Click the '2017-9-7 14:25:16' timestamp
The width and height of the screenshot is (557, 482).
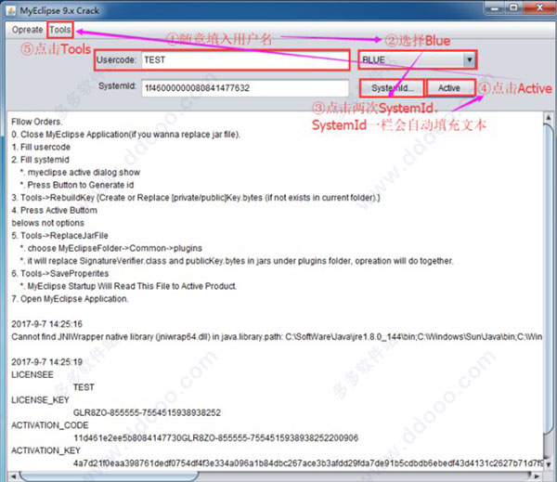[46, 324]
